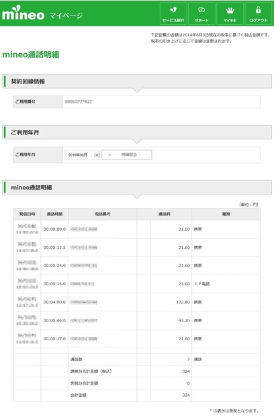Image resolution: width=274 pixels, height=417 pixels.
Task: Click the 電話番号 column header
Action: click(103, 214)
